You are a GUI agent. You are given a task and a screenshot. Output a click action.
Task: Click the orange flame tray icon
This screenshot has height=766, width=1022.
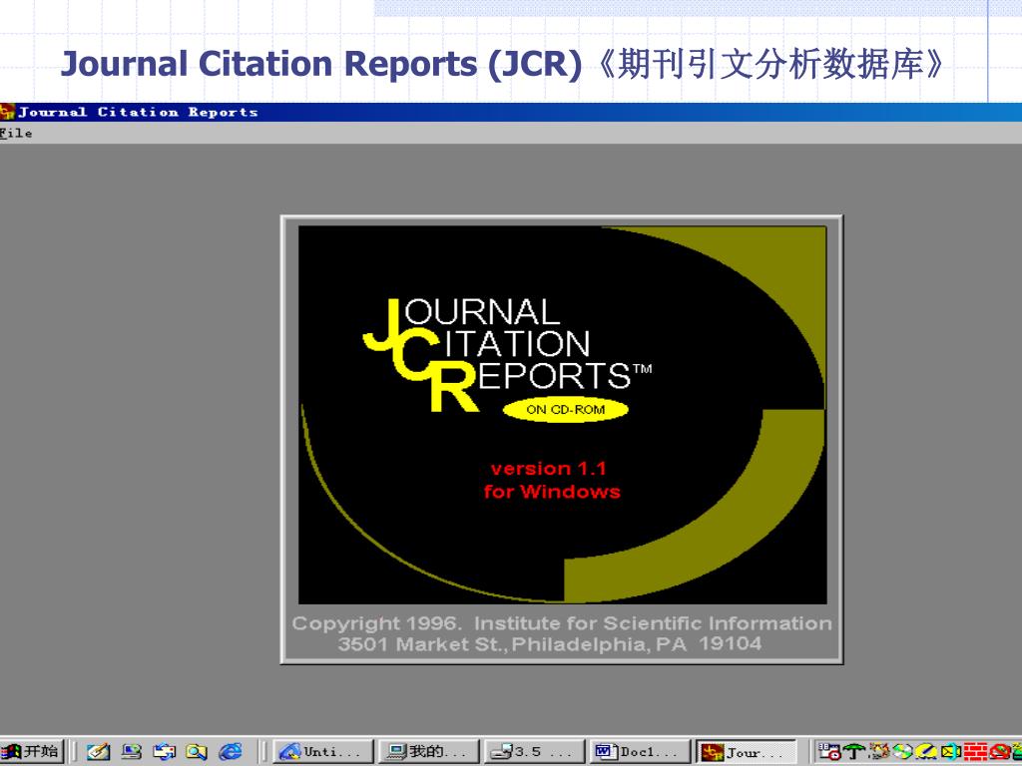coord(879,752)
